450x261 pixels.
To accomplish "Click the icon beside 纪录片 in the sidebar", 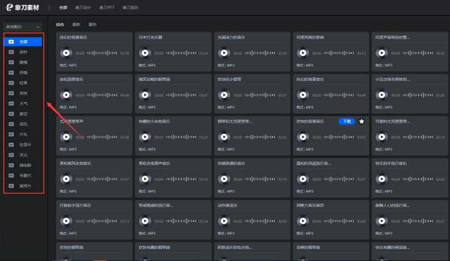I will (11, 145).
